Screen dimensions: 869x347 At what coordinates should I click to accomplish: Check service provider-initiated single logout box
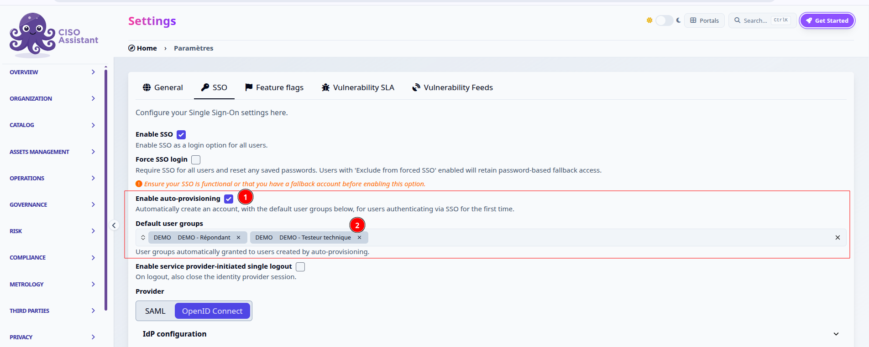300,267
